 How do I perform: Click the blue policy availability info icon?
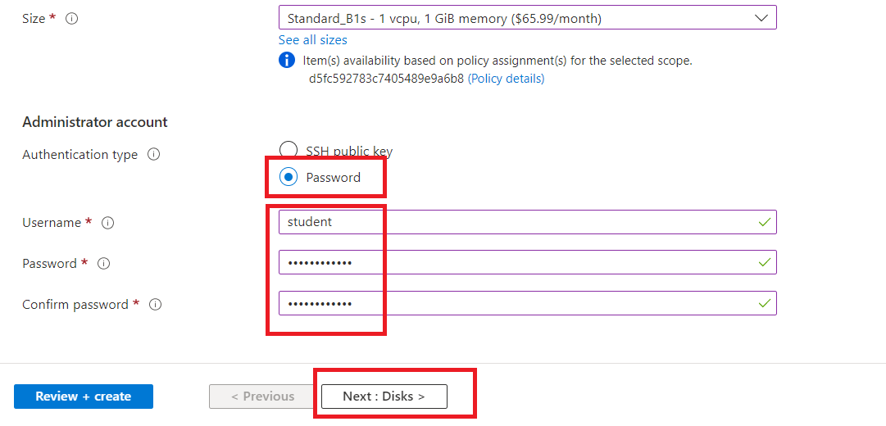click(x=287, y=61)
